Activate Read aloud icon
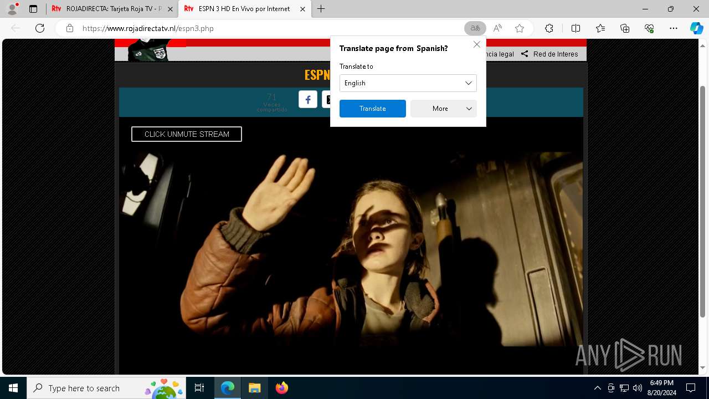The width and height of the screenshot is (709, 399). (497, 28)
